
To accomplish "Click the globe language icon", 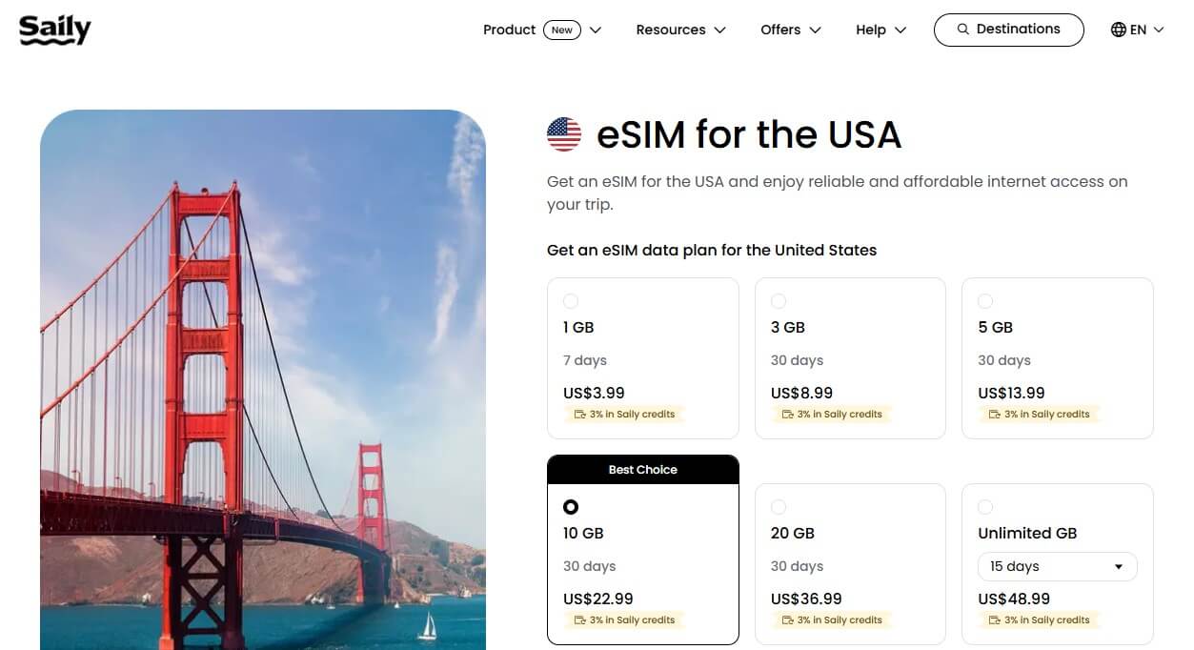I will click(1117, 30).
